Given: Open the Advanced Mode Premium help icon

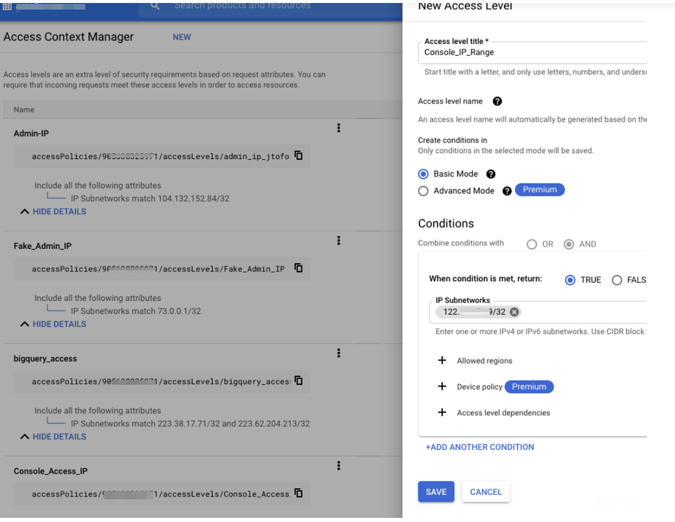Looking at the screenshot, I should 507,191.
